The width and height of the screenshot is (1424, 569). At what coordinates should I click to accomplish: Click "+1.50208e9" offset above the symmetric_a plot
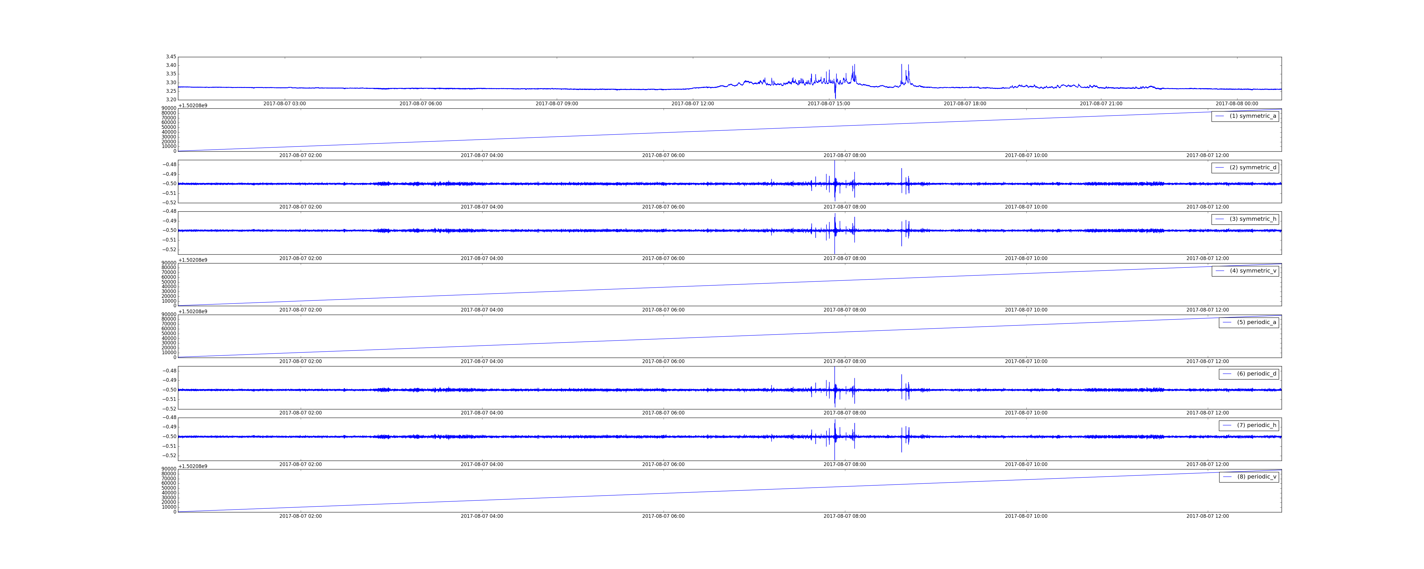tap(193, 106)
